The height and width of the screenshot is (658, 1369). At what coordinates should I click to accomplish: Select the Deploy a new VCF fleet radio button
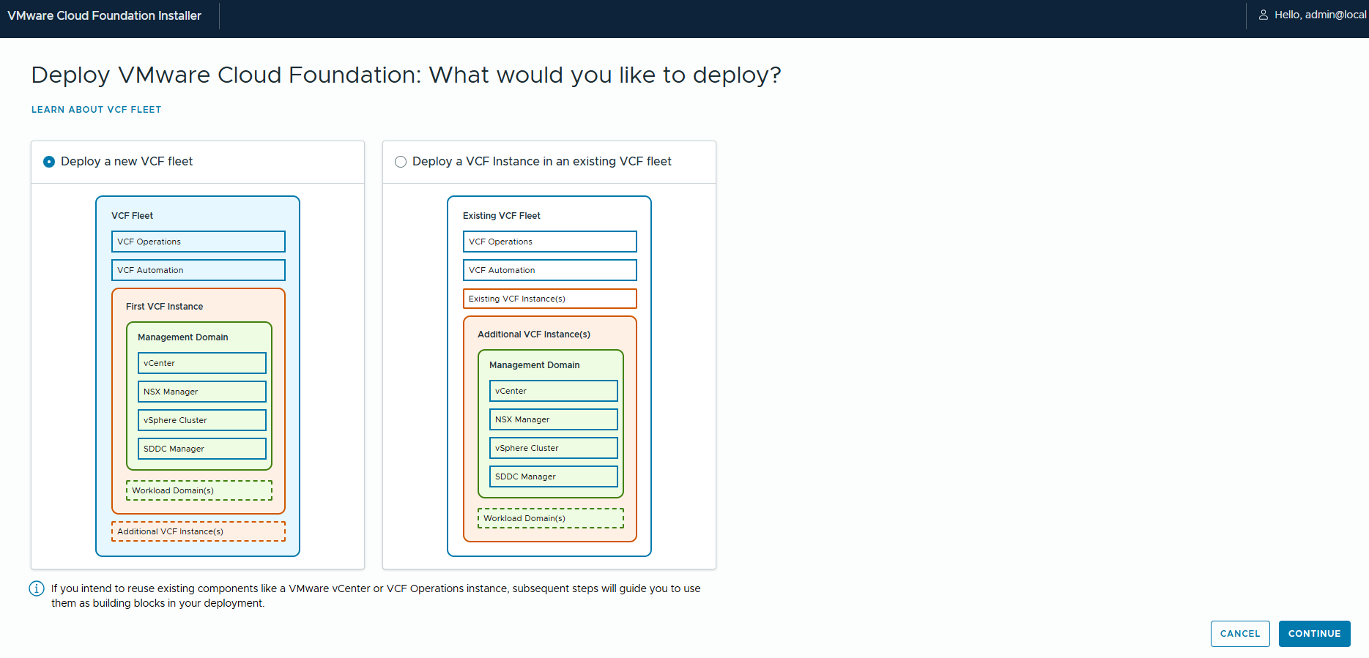tap(49, 162)
